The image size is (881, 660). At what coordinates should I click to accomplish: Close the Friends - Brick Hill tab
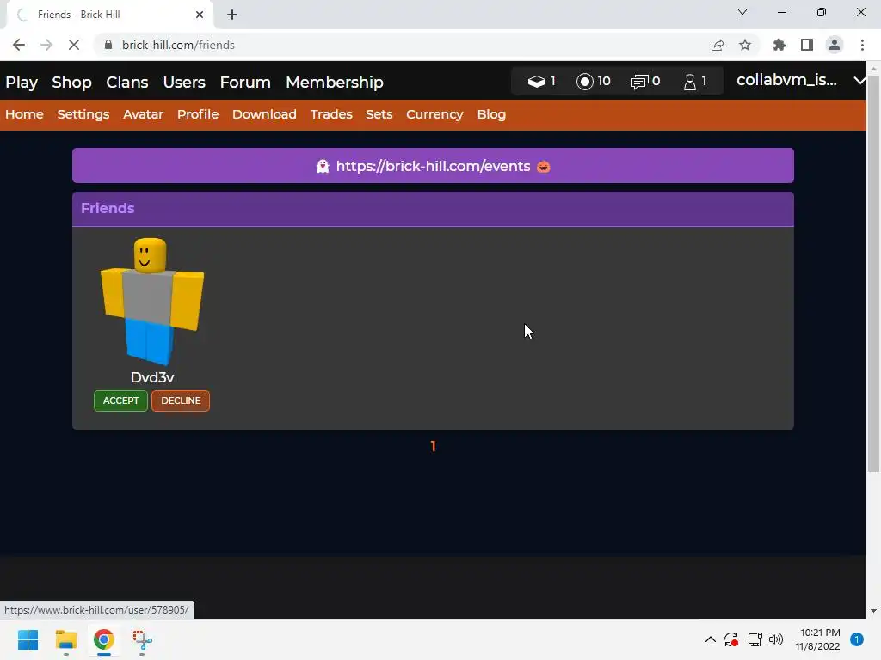coord(200,15)
